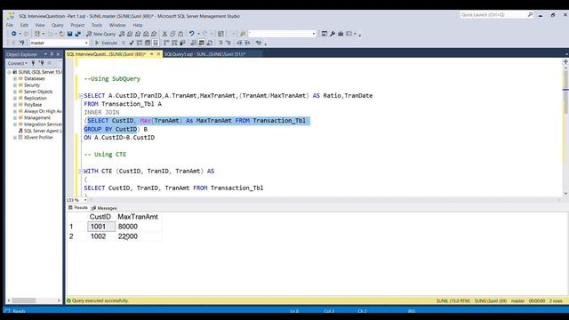The image size is (569, 320).
Task: Switch to the Messages tab
Action: click(104, 208)
